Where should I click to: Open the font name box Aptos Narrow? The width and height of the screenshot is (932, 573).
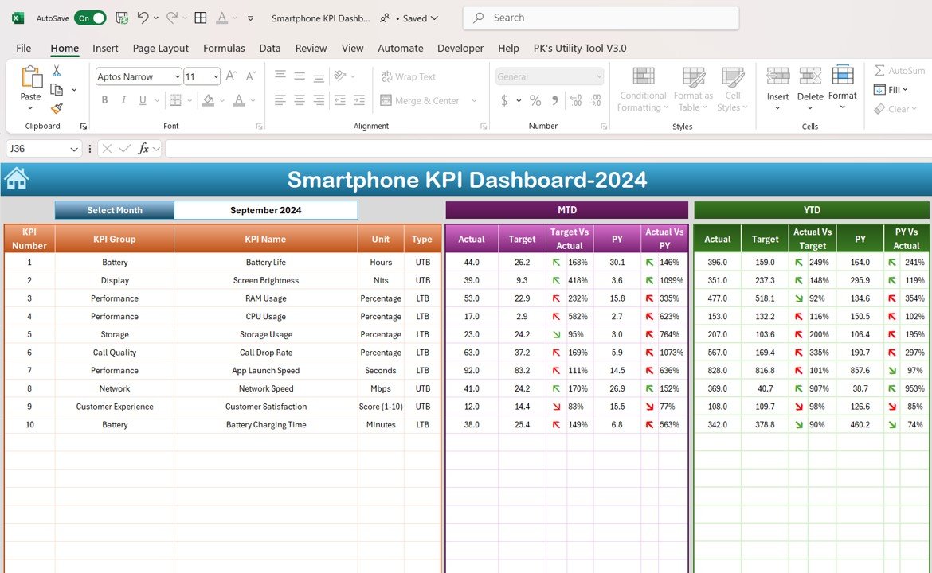pyautogui.click(x=138, y=76)
